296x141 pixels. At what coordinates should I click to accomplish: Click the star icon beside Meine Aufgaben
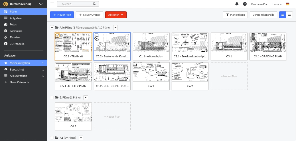click(x=6, y=63)
